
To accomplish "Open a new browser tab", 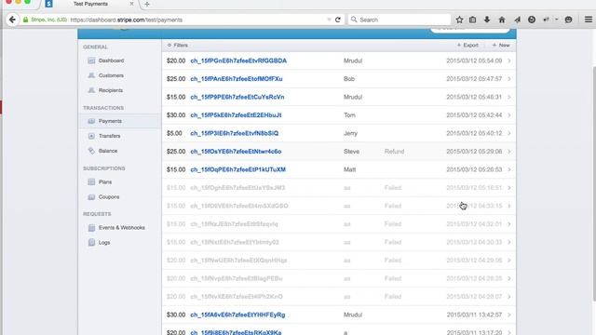I will pos(147,4).
